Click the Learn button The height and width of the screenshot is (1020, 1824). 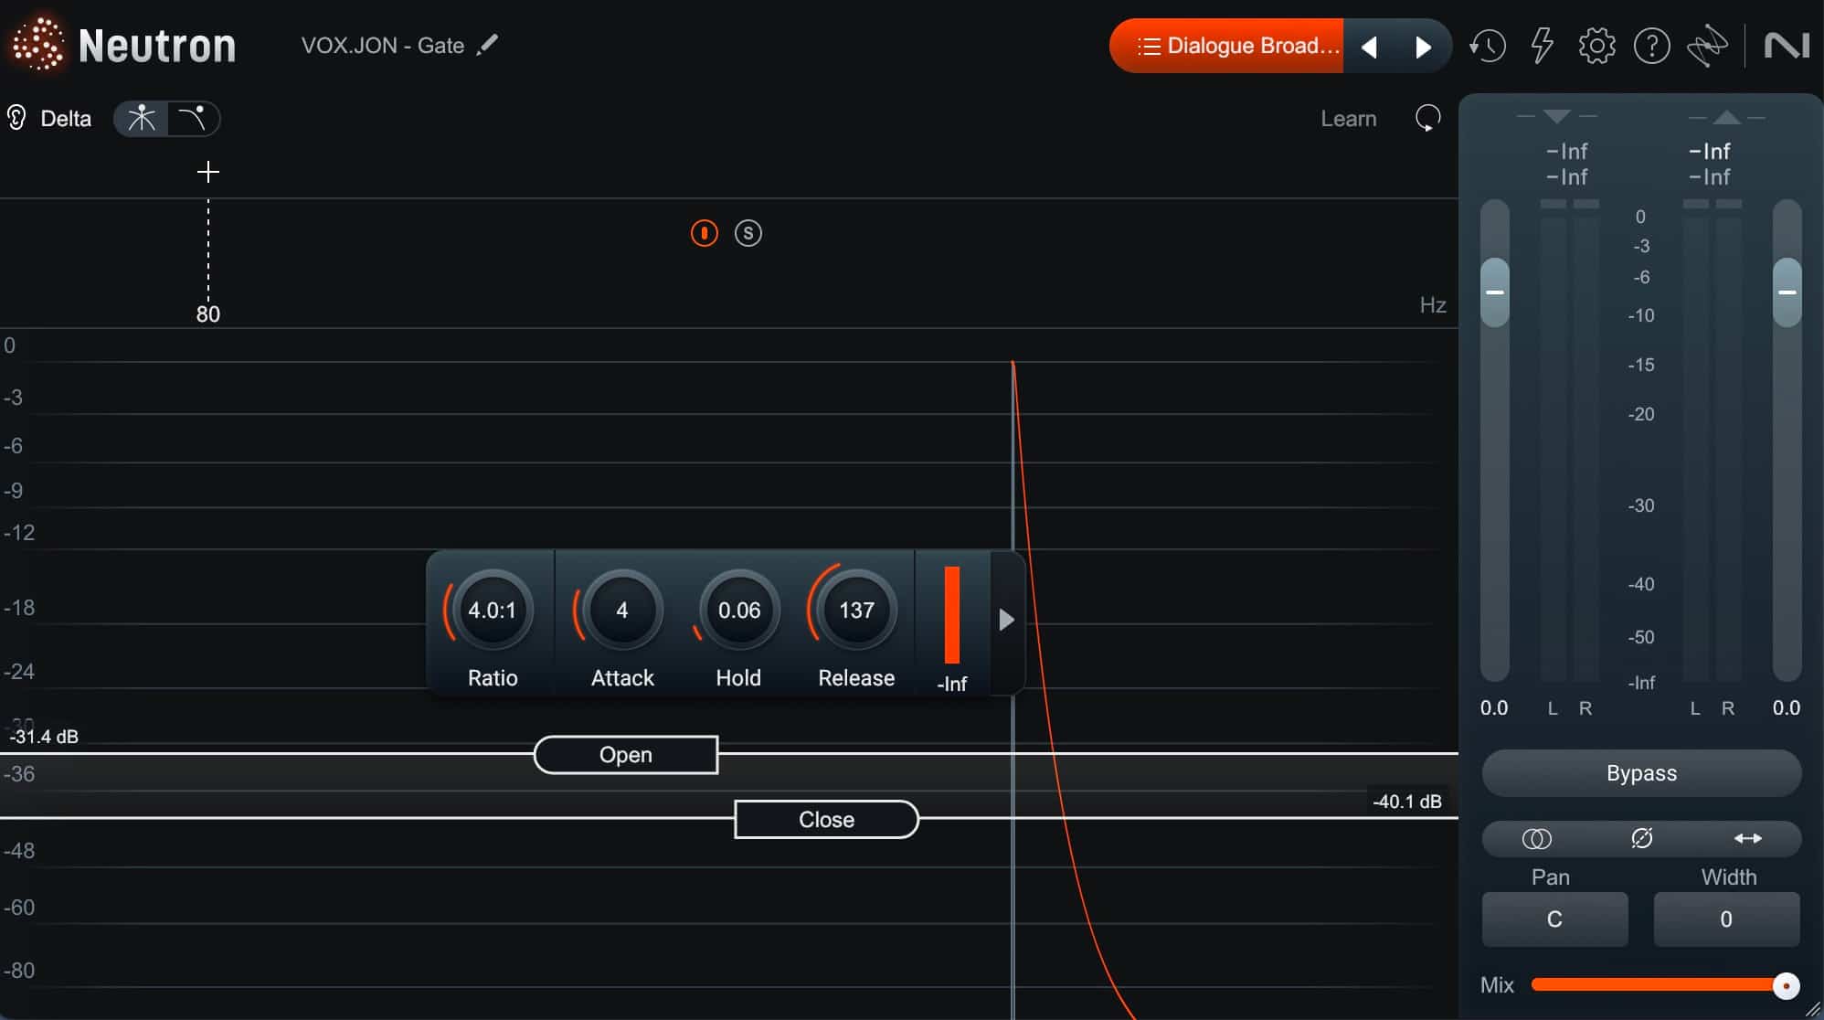coord(1348,119)
